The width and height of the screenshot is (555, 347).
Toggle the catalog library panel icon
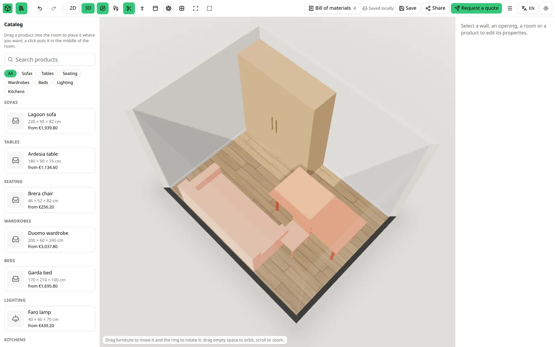[22, 8]
